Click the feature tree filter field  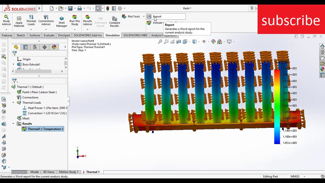[39, 54]
